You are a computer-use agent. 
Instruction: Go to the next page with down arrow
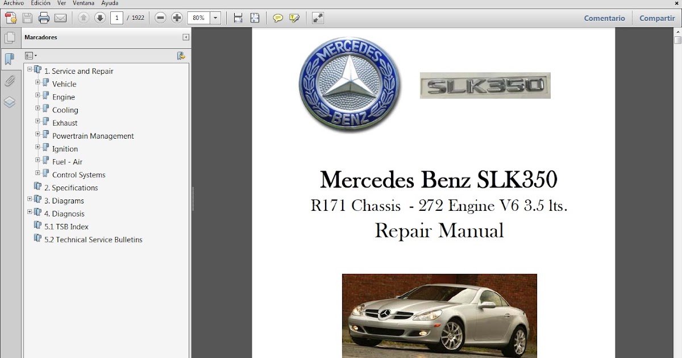[x=100, y=18]
